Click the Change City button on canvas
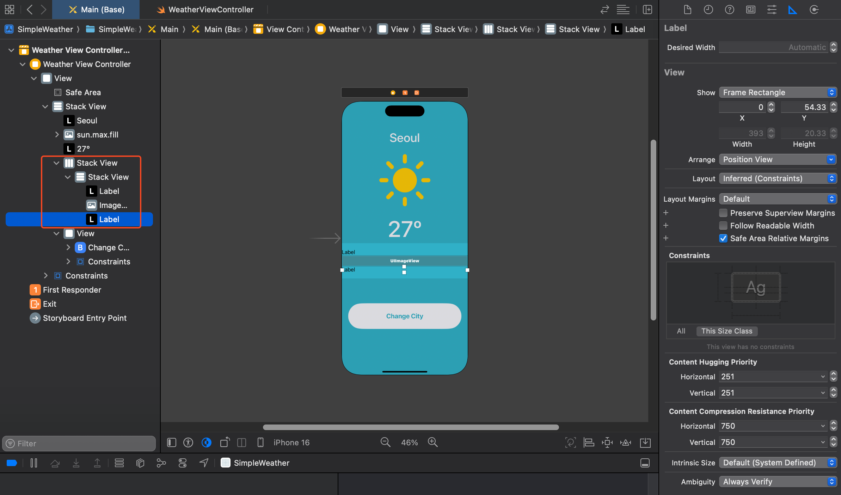841x495 pixels. pos(404,316)
